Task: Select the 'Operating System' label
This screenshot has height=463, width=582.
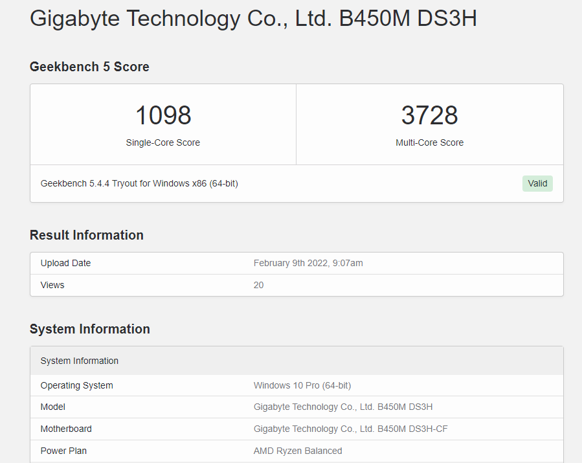Action: (x=77, y=385)
